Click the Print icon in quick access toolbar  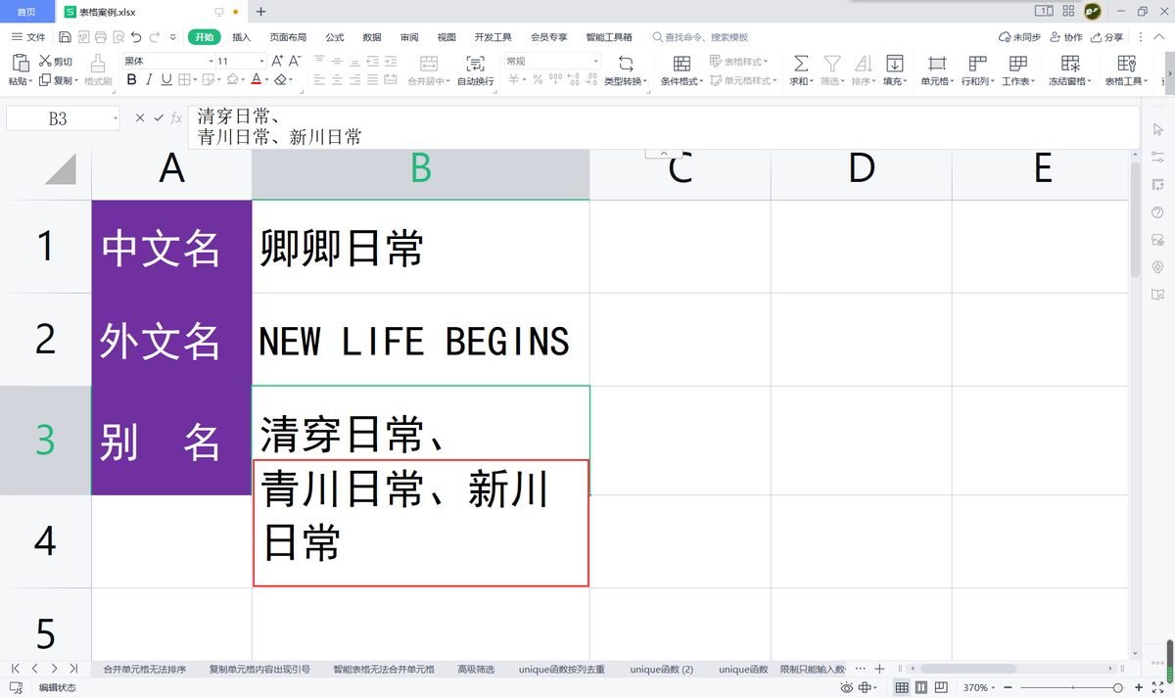click(100, 37)
